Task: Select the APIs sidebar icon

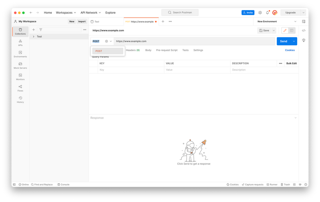Action: pyautogui.click(x=20, y=43)
